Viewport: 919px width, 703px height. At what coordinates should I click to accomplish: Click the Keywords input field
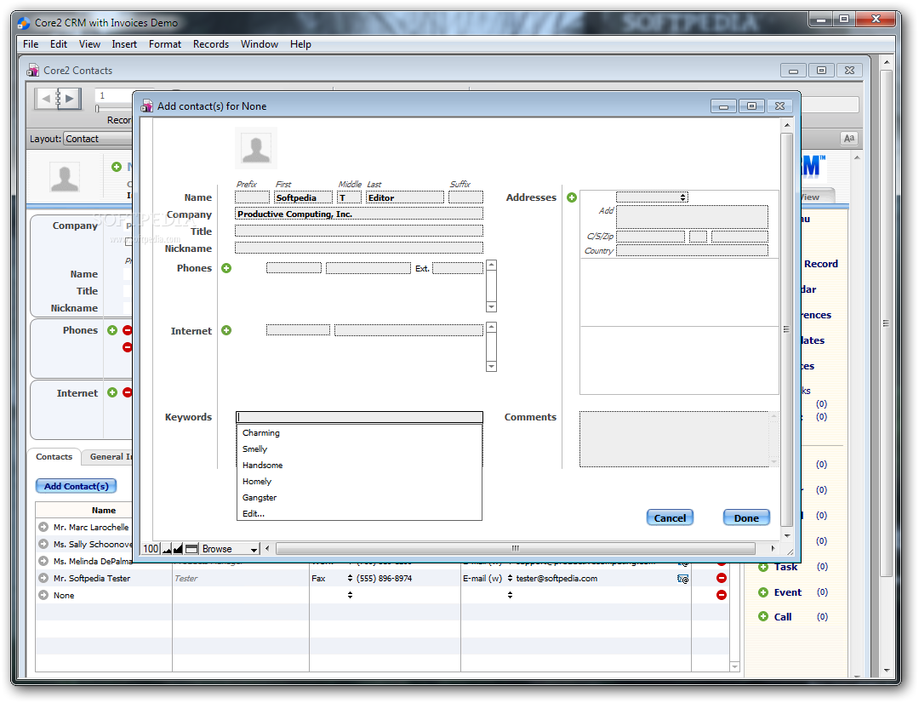(x=359, y=417)
